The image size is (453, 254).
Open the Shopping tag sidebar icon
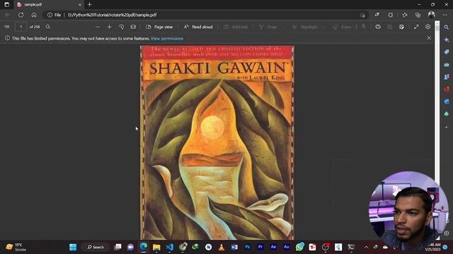coord(447,52)
